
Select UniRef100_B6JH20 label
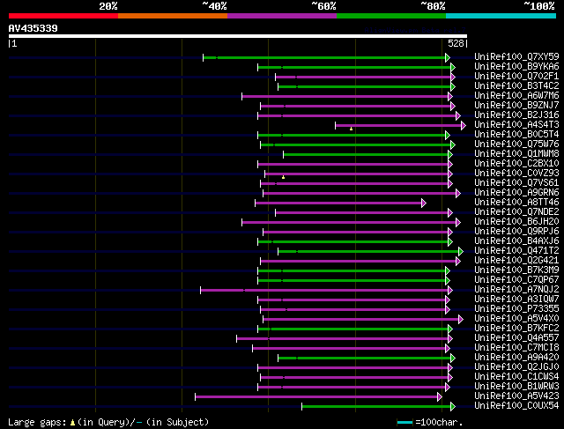(516, 222)
